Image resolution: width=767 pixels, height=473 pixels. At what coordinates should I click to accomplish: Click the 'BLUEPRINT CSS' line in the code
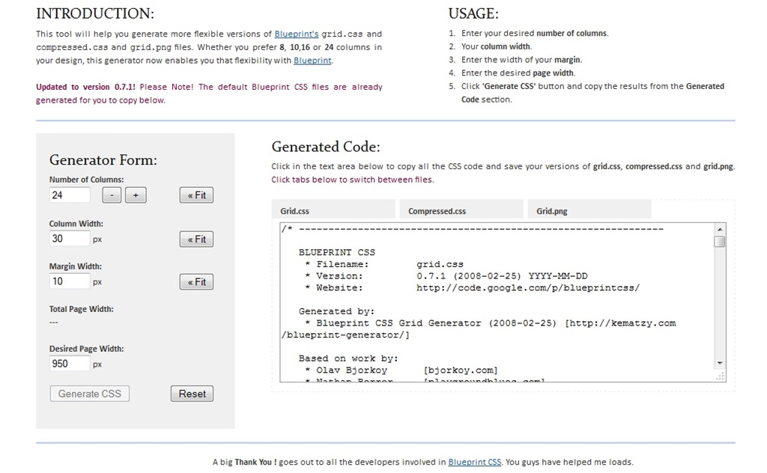(x=337, y=252)
